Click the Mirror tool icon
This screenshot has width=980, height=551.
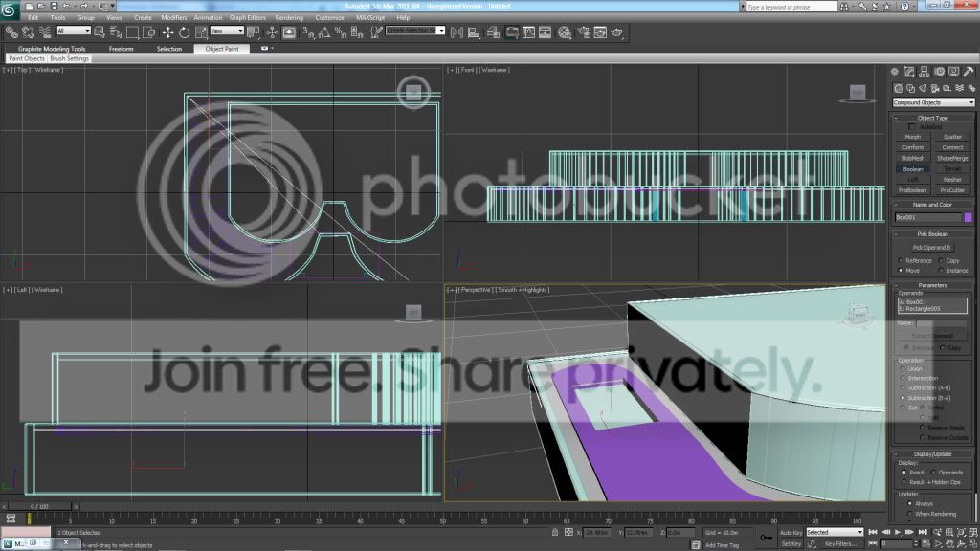coord(457,33)
